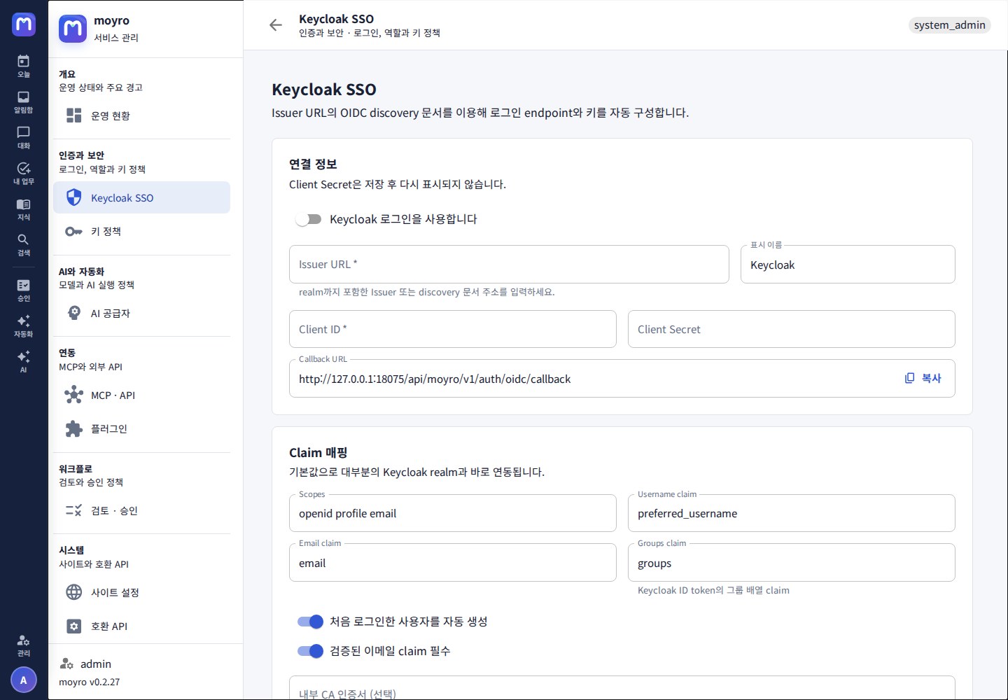Viewport: 1008px width, 700px height.
Task: Open 사이트 설정 menu item
Action: [141, 592]
